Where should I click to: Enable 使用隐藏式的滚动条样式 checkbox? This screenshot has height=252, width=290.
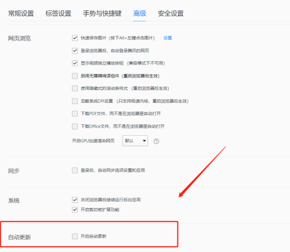pyautogui.click(x=75, y=88)
